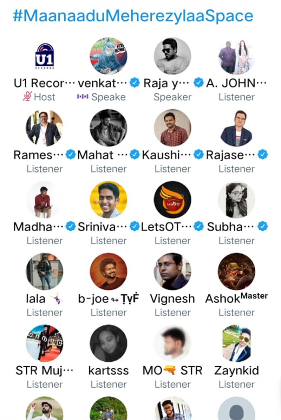Tap verified badge next to Madha
The width and height of the screenshot is (281, 420).
point(70,226)
